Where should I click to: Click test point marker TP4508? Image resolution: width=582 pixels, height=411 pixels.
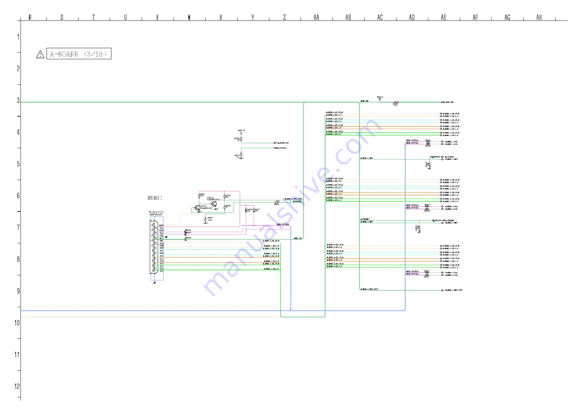(x=185, y=240)
